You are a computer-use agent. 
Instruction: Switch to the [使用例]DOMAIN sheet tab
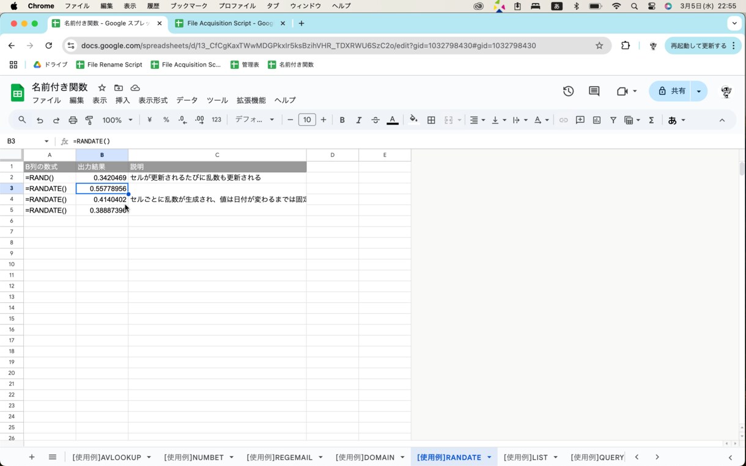point(365,457)
